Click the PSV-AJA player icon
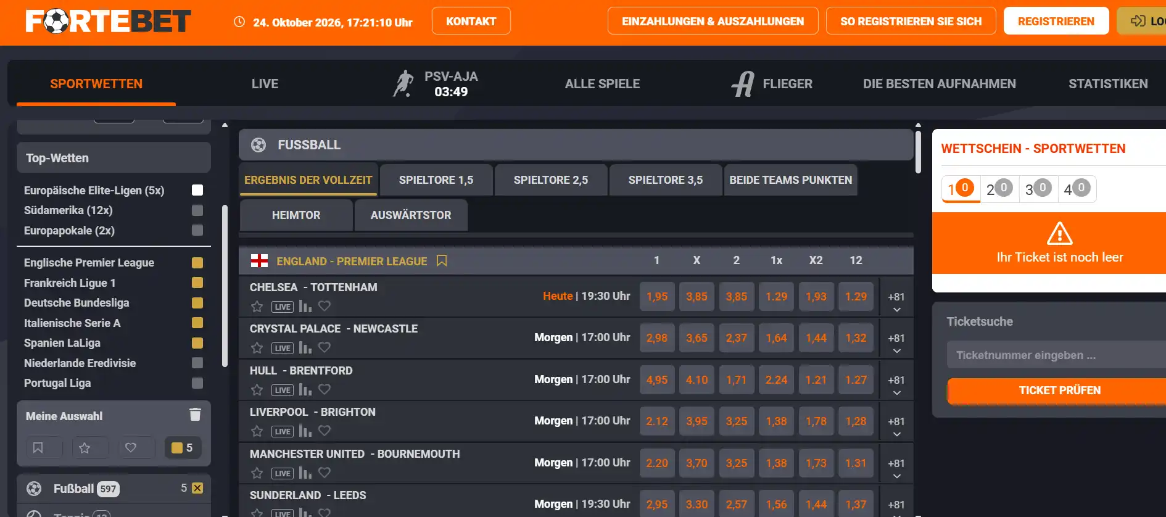 point(403,83)
